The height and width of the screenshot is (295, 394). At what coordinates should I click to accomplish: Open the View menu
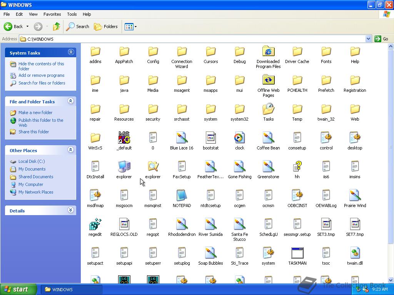[x=33, y=14]
